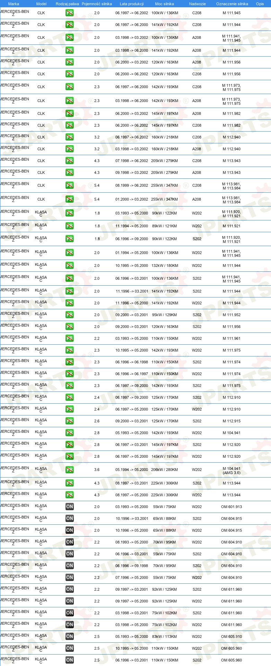The width and height of the screenshot is (271, 666).
Task: Click the power value '89kW / 121KM'
Action: [165, 226]
